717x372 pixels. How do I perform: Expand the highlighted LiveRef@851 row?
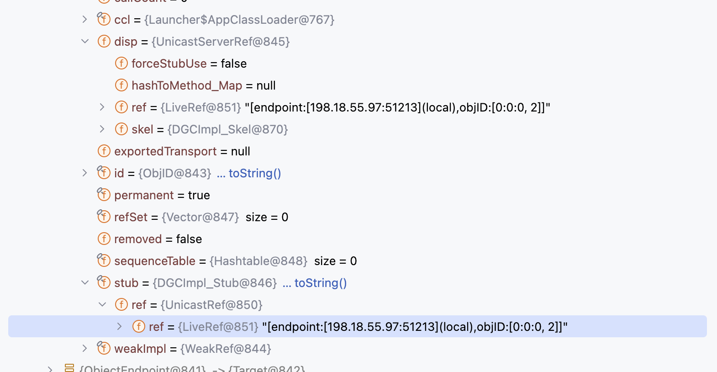120,327
